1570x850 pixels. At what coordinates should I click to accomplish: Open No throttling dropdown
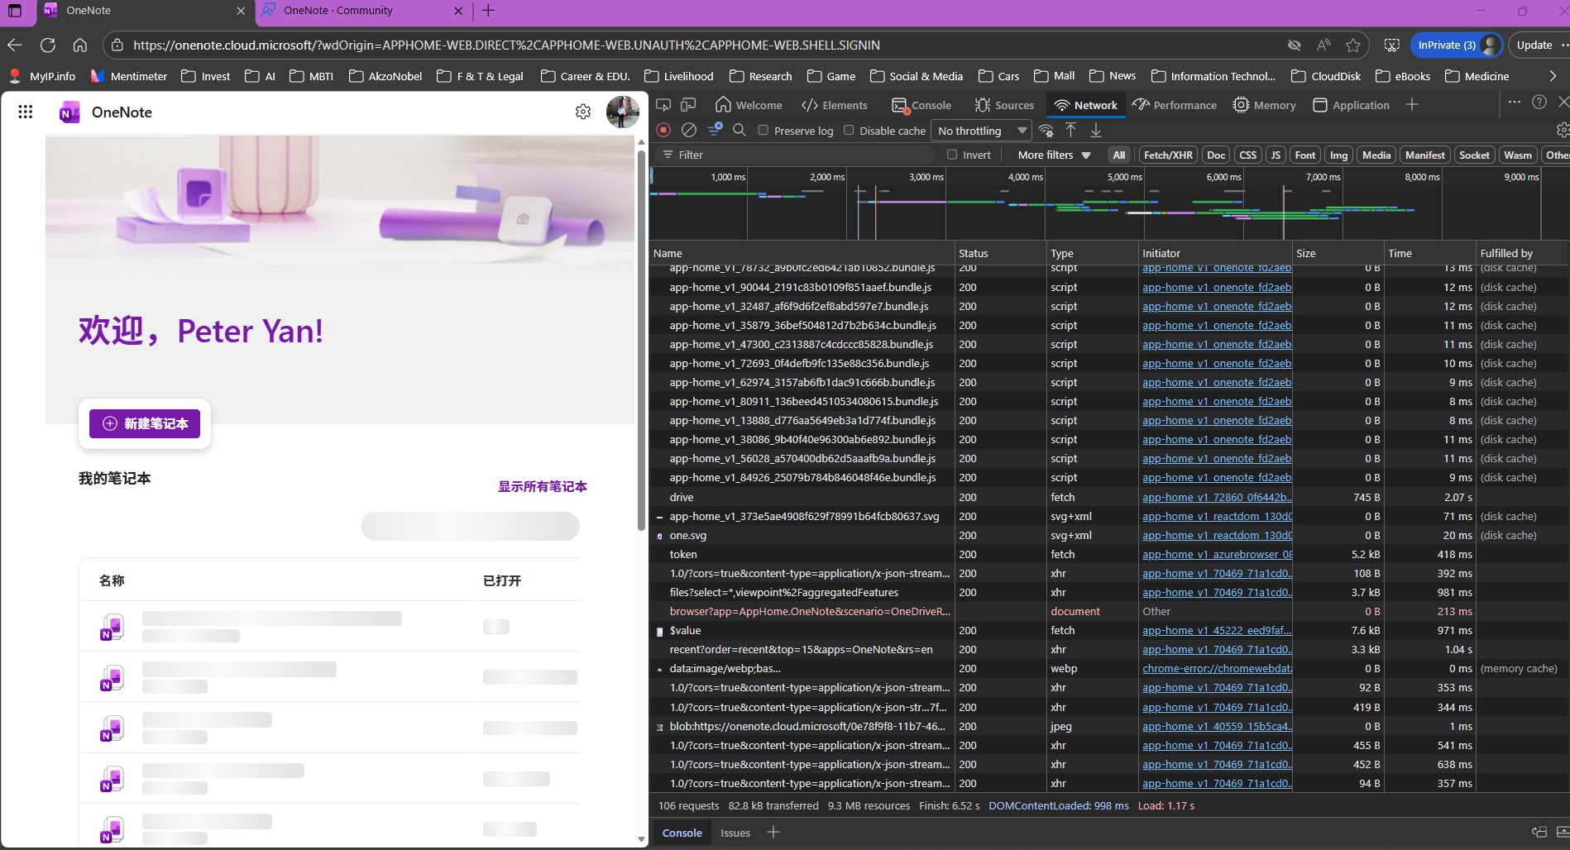(x=982, y=131)
